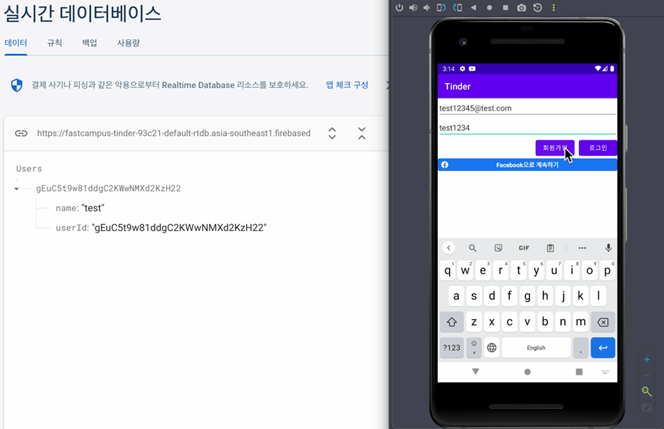This screenshot has width=664, height=429.
Task: Tap the a key on keyboard
Action: coord(456,296)
